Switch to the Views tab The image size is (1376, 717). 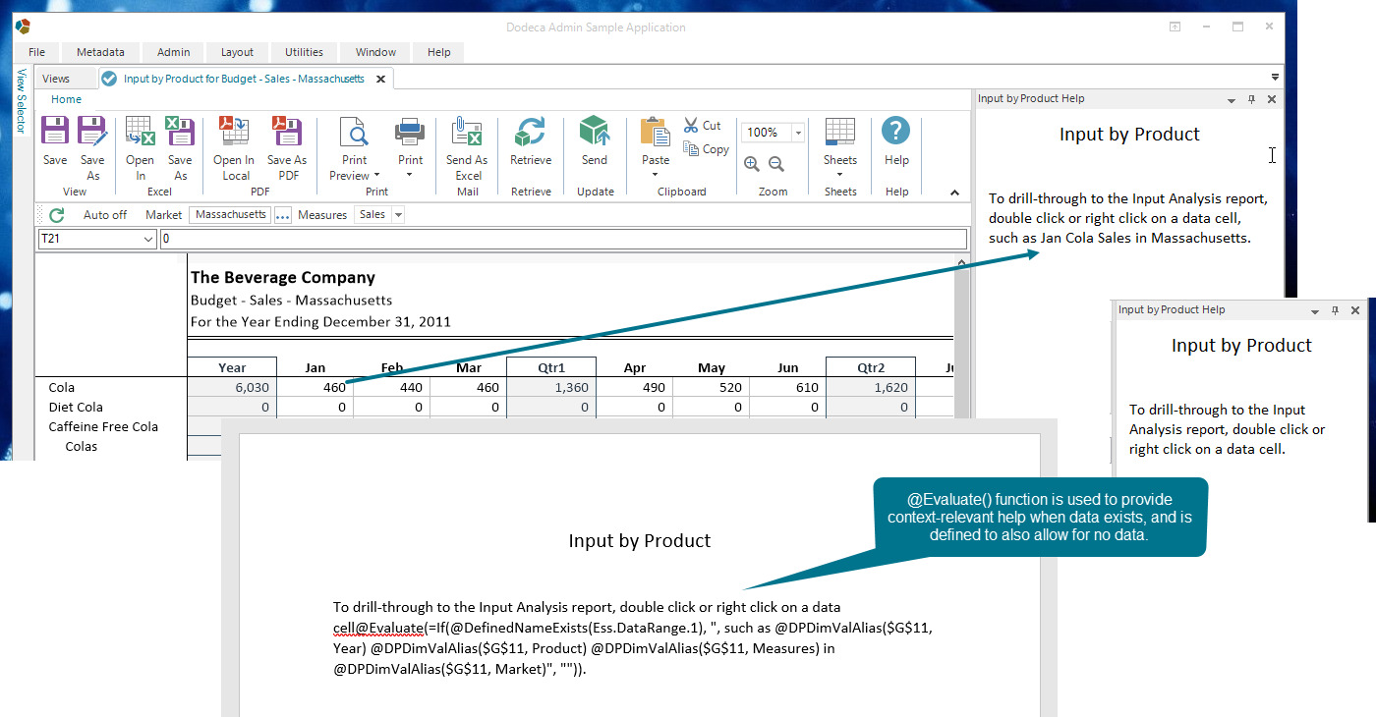(56, 79)
